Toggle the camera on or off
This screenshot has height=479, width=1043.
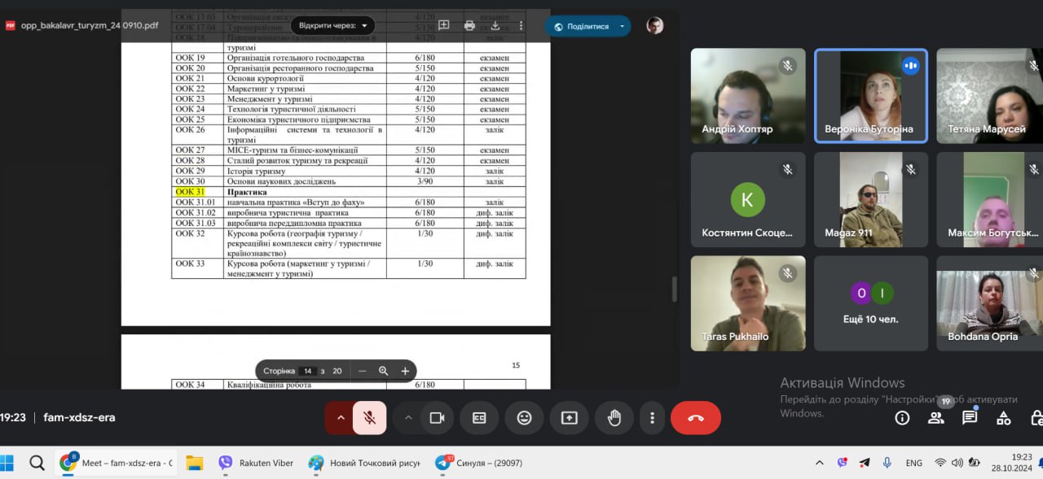437,418
